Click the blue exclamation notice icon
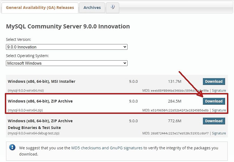 [12, 147]
